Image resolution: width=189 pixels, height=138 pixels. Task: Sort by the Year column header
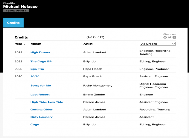(20, 44)
